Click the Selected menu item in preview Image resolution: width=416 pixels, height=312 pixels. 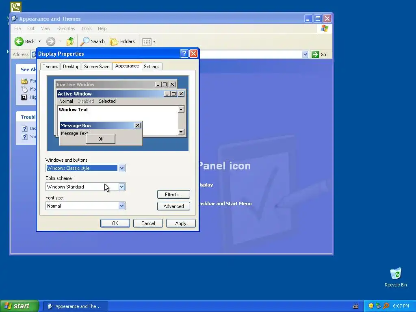107,101
